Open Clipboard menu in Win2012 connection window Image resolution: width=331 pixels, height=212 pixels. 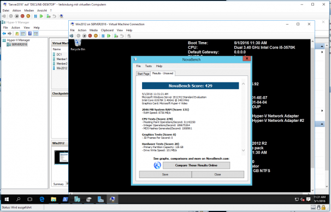coord(107,30)
